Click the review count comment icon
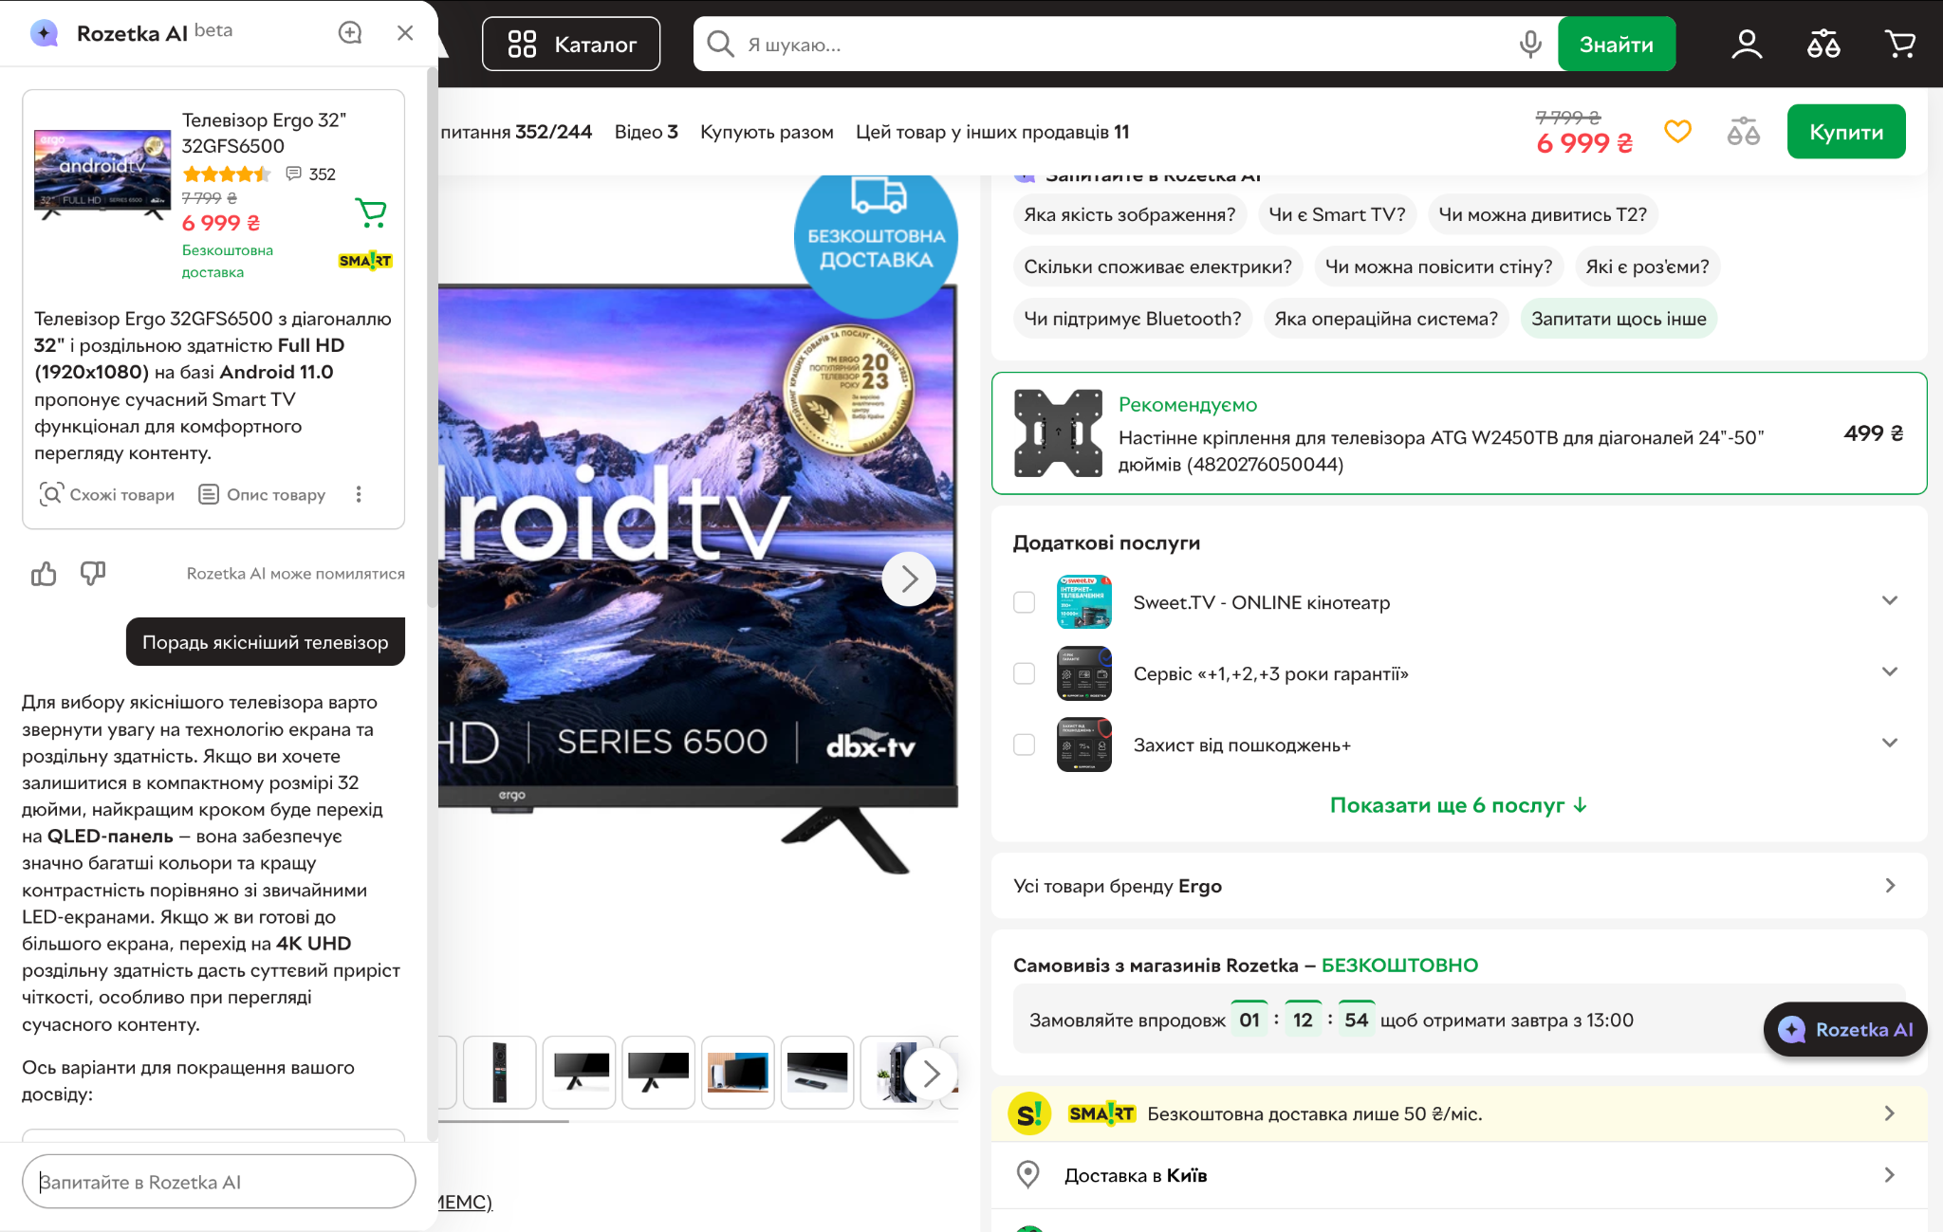This screenshot has height=1232, width=1943. (x=294, y=174)
